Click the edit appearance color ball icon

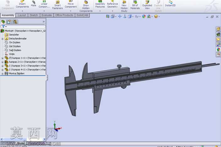pyautogui.click(x=144, y=17)
